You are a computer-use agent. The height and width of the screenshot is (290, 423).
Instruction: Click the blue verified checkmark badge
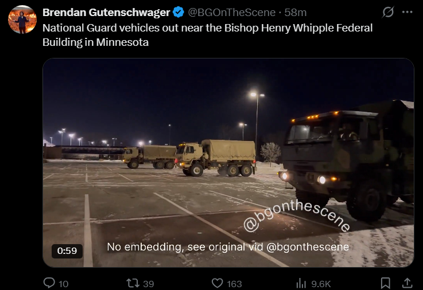[178, 13]
